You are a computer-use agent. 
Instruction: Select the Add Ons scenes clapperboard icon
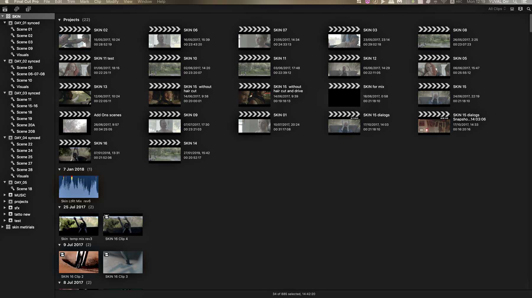75,114
